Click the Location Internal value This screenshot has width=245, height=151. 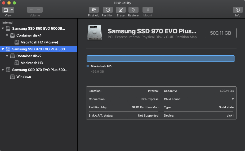point(153,91)
